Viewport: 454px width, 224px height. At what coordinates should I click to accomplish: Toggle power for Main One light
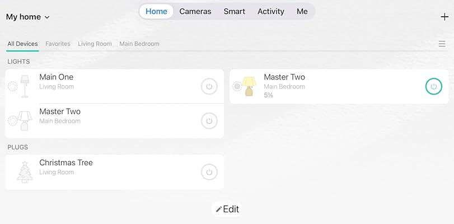click(209, 87)
